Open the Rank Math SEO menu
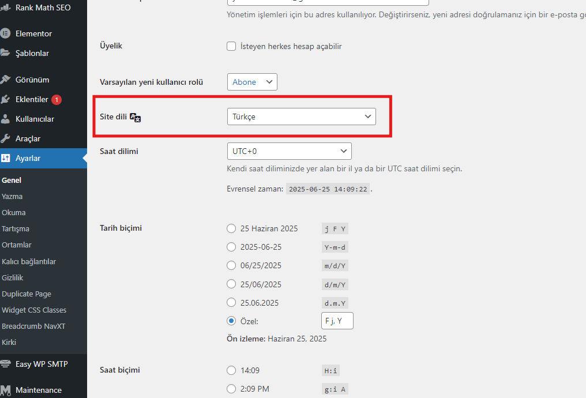The width and height of the screenshot is (586, 398). pyautogui.click(x=43, y=7)
